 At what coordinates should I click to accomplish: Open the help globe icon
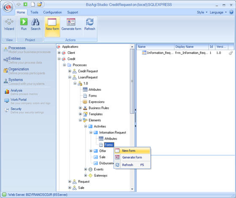231,12
